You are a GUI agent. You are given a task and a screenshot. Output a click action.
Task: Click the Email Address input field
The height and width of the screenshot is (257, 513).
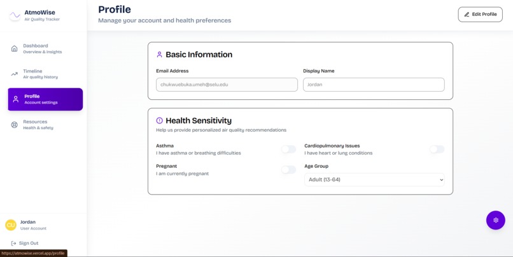[x=227, y=85]
